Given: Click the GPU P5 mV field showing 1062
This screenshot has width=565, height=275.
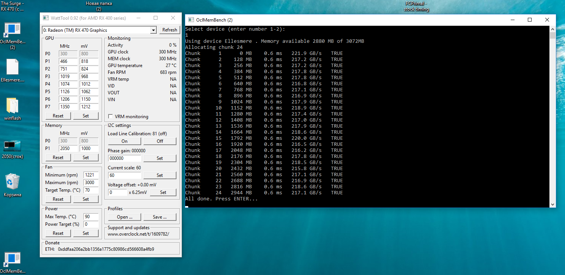Looking at the screenshot, I should (x=89, y=92).
